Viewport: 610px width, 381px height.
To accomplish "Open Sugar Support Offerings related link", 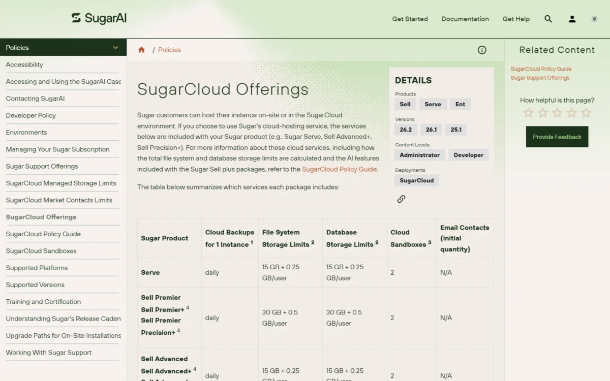I will click(x=540, y=78).
